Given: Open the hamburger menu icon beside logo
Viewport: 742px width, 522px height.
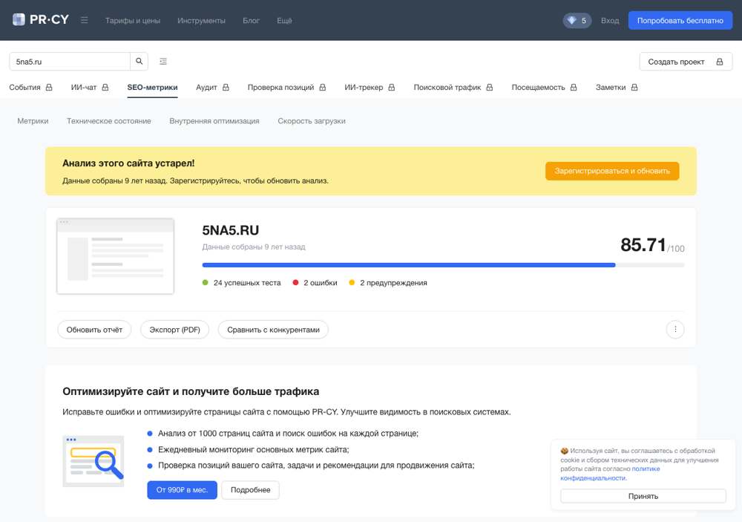Looking at the screenshot, I should (x=85, y=20).
